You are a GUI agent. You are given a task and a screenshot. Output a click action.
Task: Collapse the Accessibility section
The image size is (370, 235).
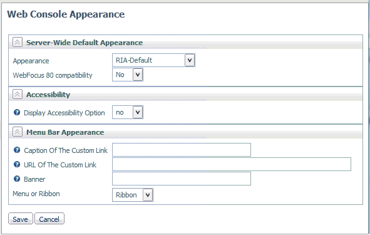(18, 94)
